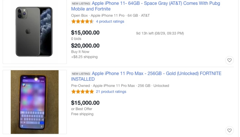240x137 pixels.
Task: View the 4 product ratings link
Action: [x=110, y=22]
